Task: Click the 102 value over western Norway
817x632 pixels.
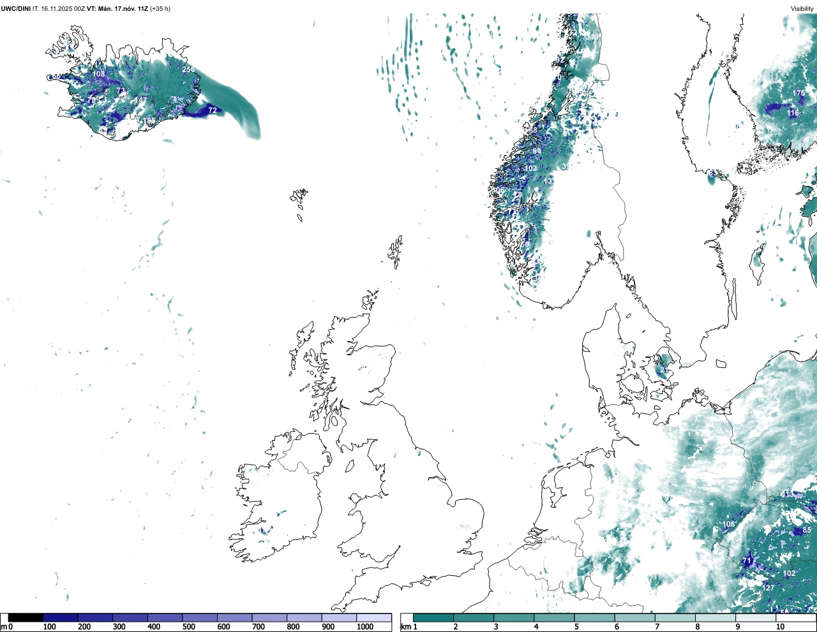Action: (x=531, y=168)
